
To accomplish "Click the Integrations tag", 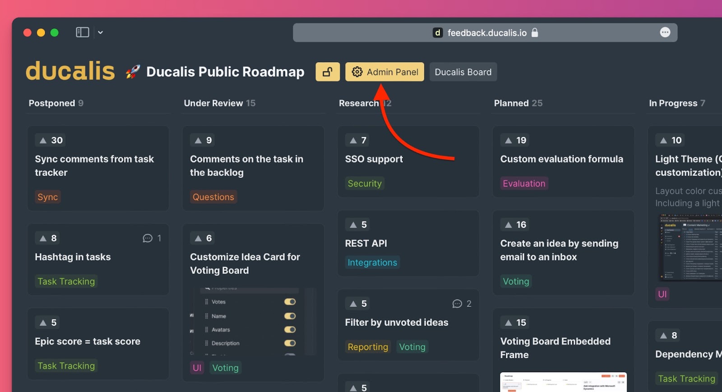I will tap(372, 262).
